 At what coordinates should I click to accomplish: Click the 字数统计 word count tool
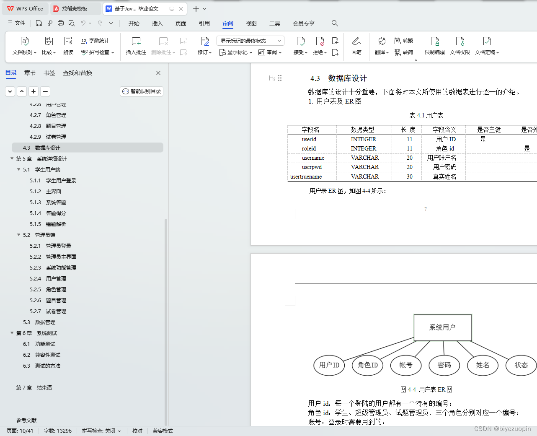pos(95,41)
